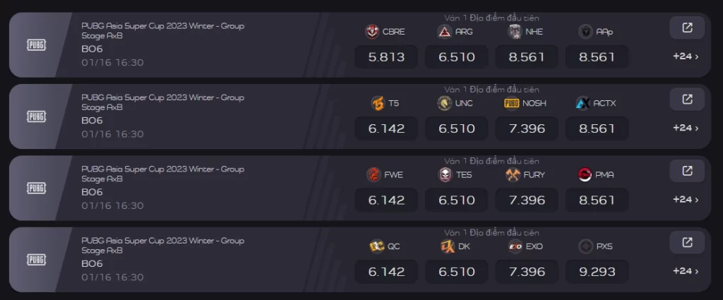
Task: Select PXS odds 9.293
Action: pyautogui.click(x=597, y=272)
